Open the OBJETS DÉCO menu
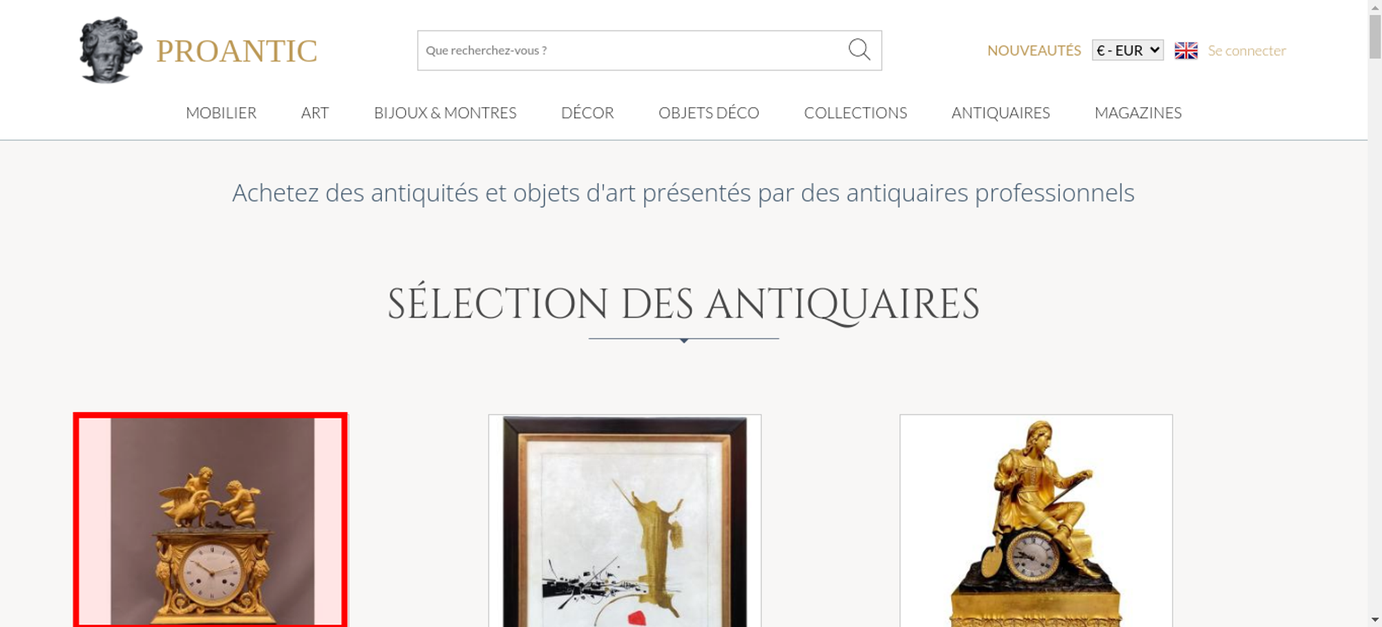Image resolution: width=1382 pixels, height=627 pixels. pyautogui.click(x=709, y=113)
